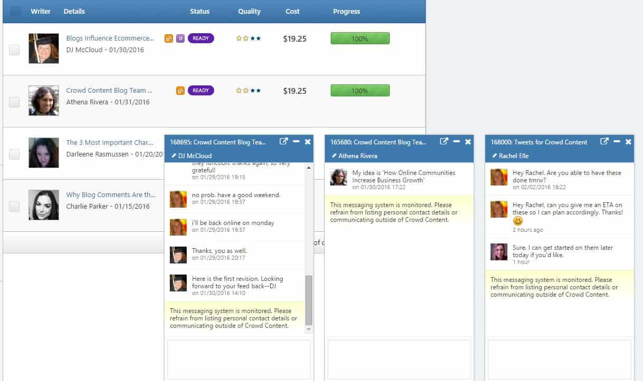Sort articles by the Status column header
Viewport: 643px width, 381px height.
coord(200,11)
